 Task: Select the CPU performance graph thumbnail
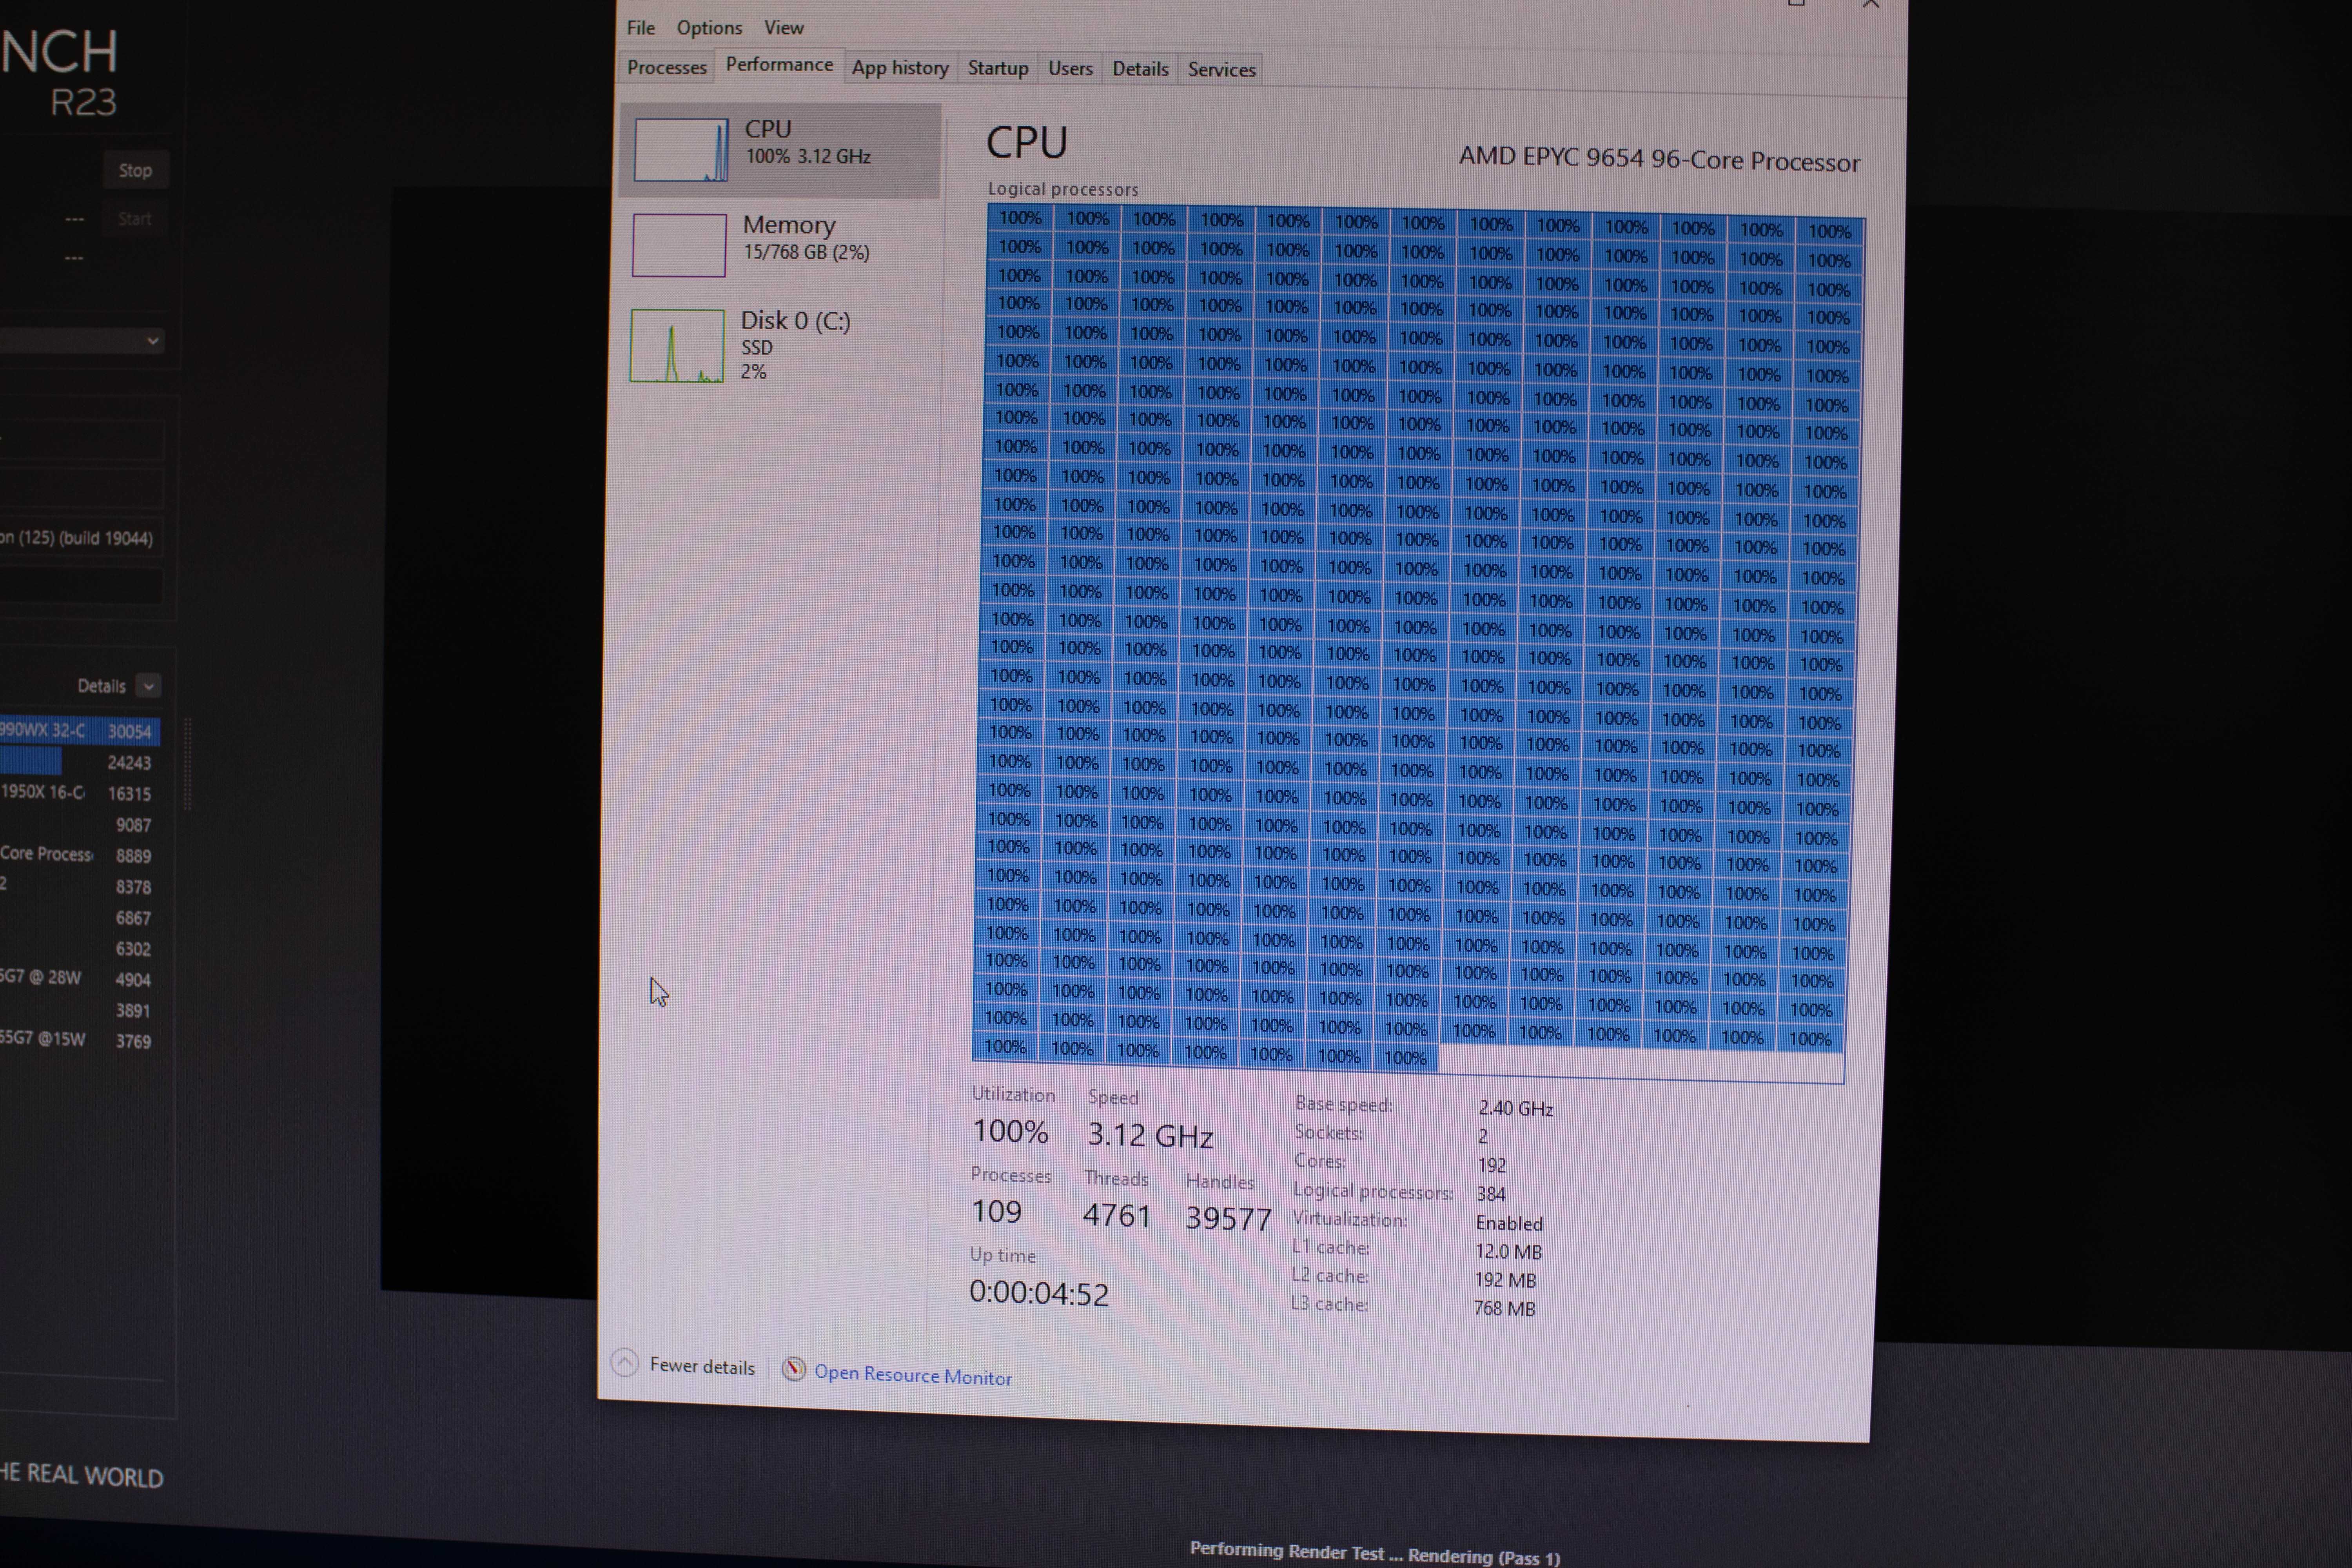(681, 150)
